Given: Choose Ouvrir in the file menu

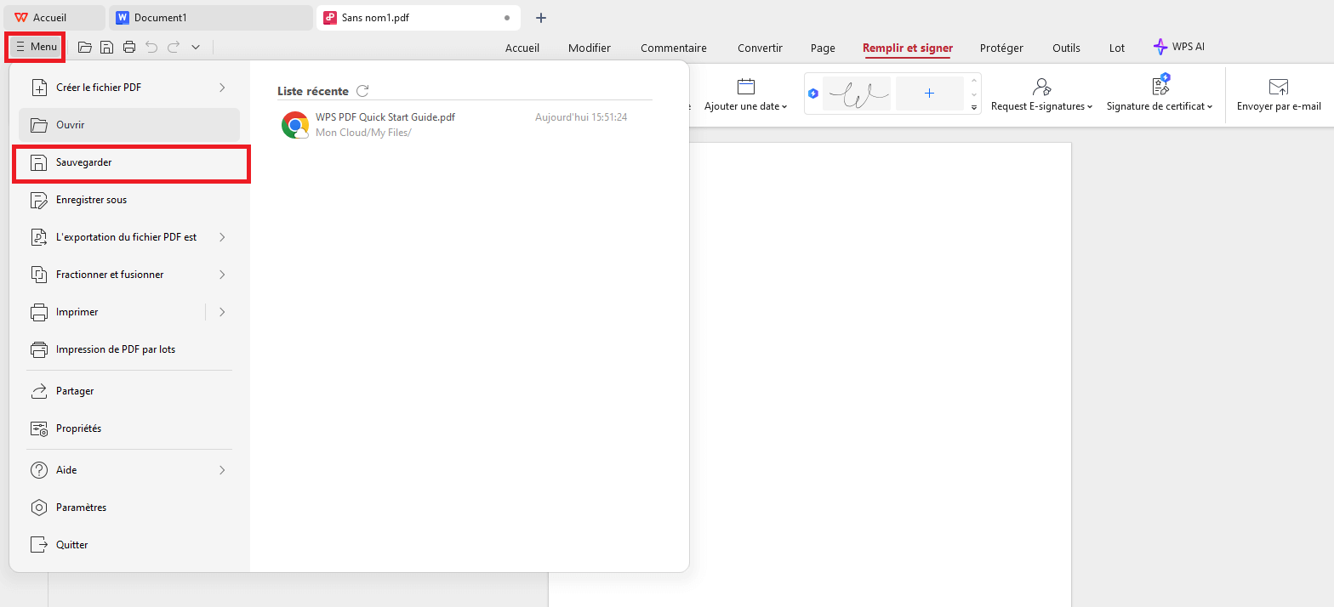Looking at the screenshot, I should point(129,125).
